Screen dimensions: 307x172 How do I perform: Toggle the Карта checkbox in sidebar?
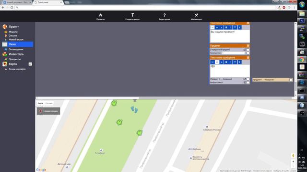tap(30, 64)
